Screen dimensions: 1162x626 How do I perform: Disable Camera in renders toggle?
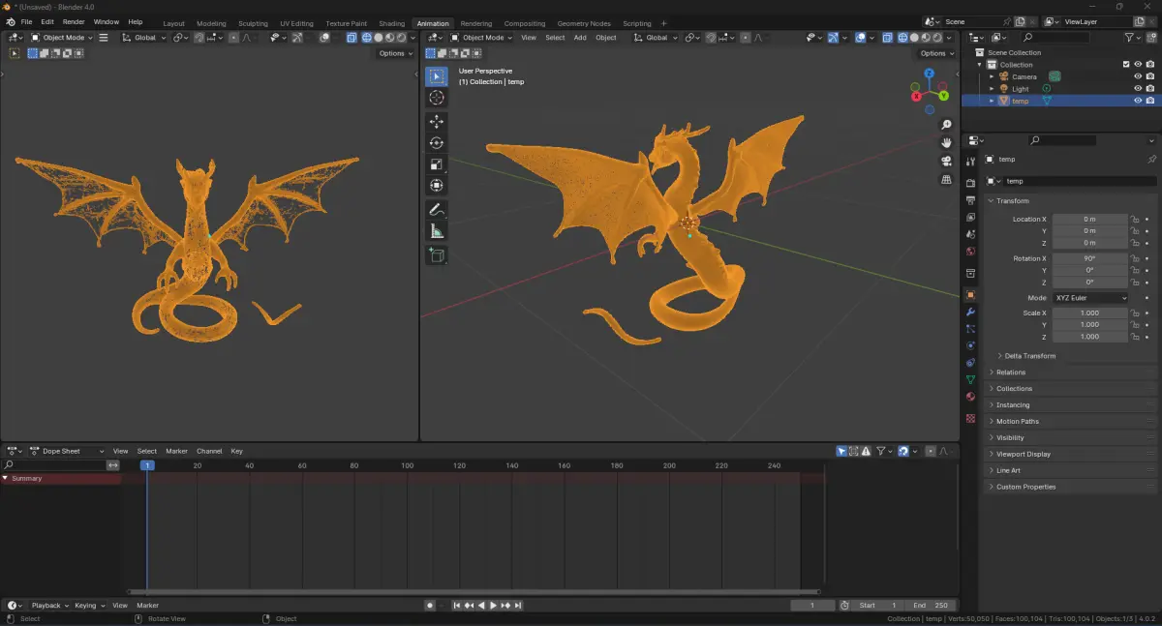point(1150,76)
